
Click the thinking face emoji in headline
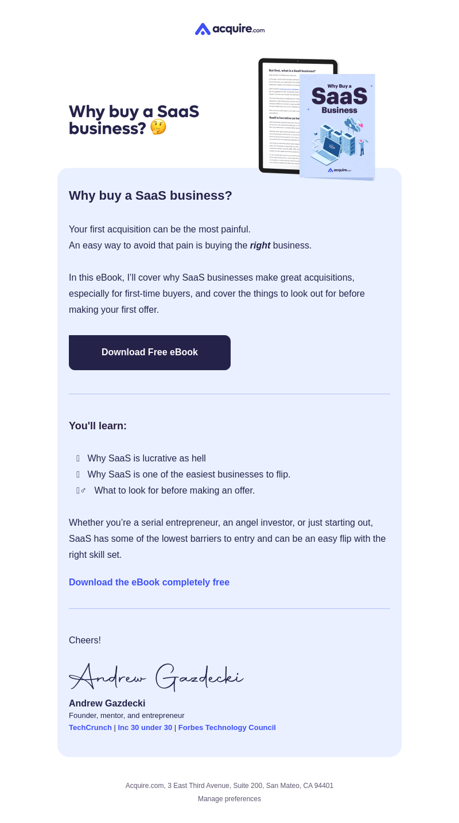click(158, 127)
